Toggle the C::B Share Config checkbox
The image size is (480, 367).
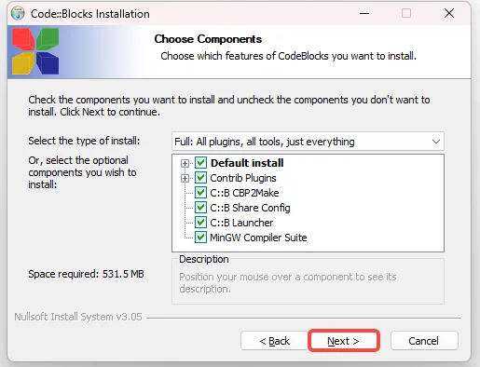coord(200,208)
